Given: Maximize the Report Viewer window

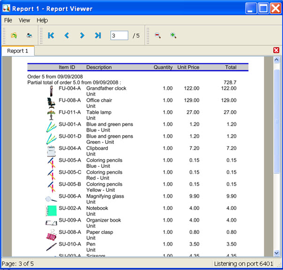Looking at the screenshot, I should tap(263, 8).
